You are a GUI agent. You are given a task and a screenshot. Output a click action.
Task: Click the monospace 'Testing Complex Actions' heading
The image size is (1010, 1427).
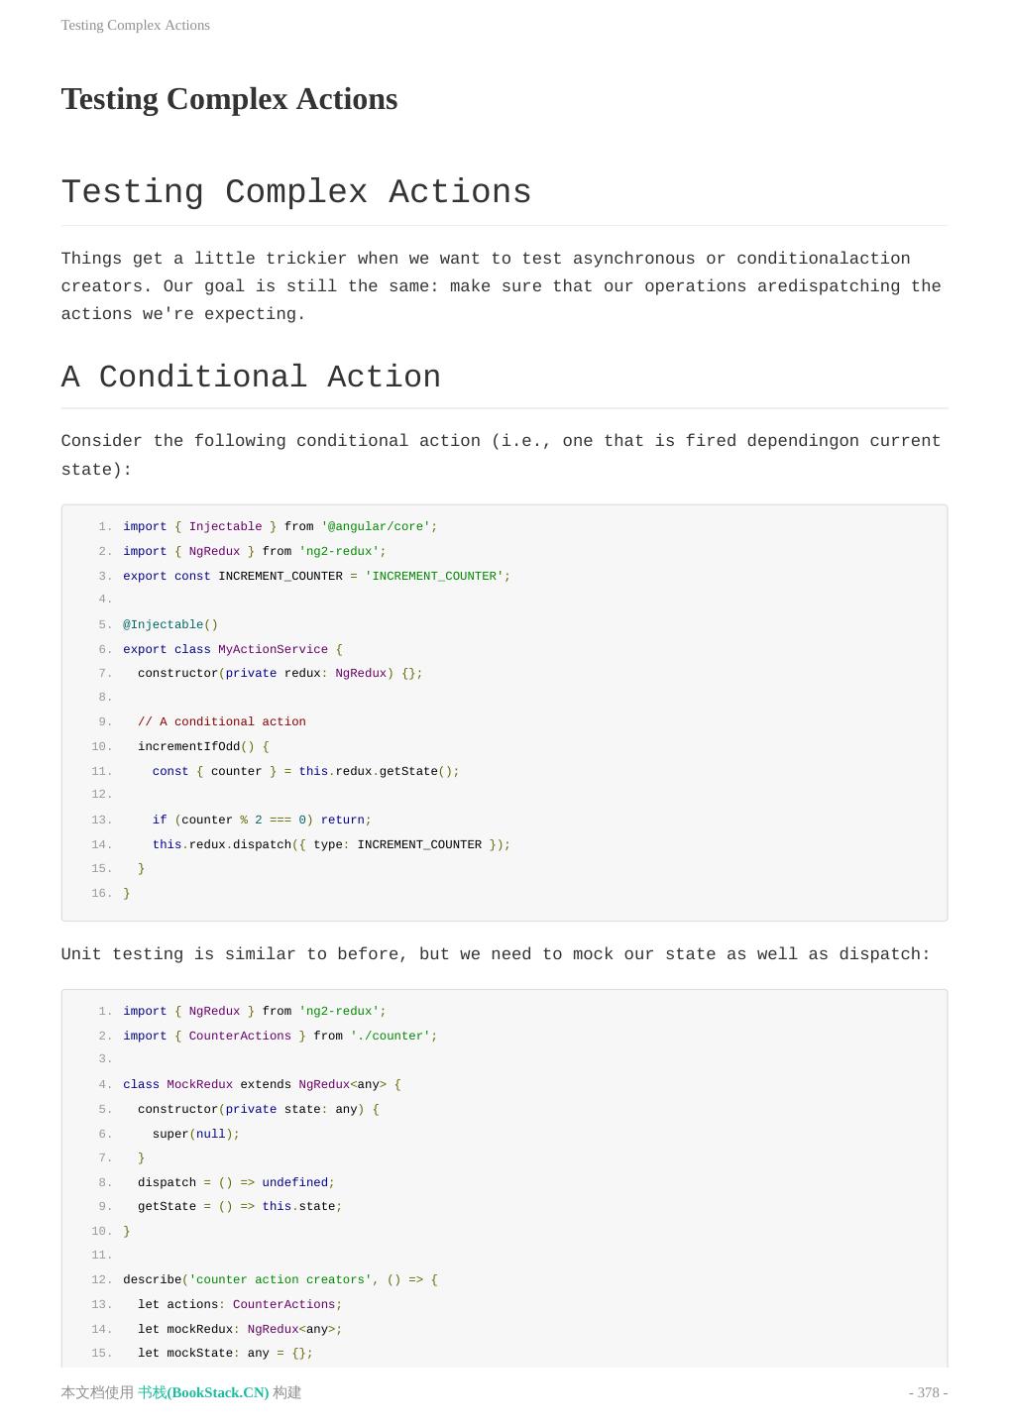[296, 192]
